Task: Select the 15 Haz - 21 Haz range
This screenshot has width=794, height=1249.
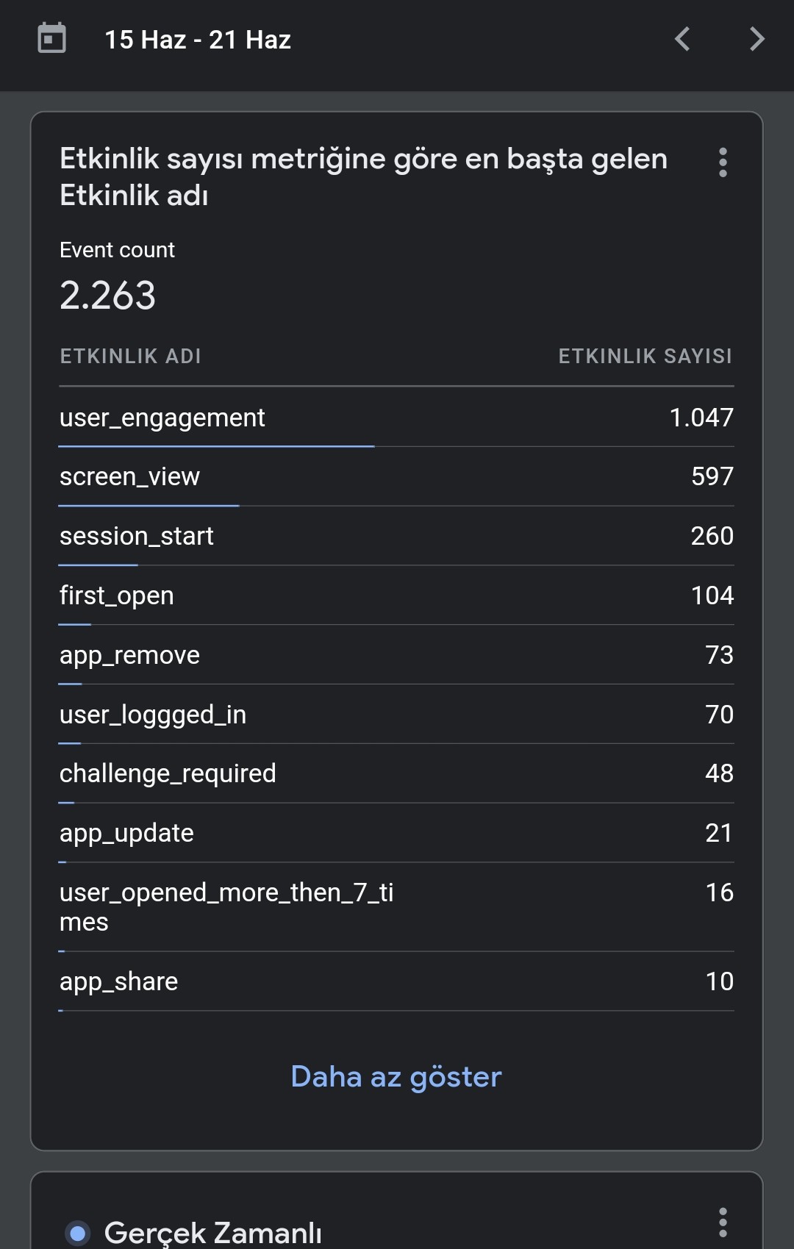Action: tap(198, 40)
